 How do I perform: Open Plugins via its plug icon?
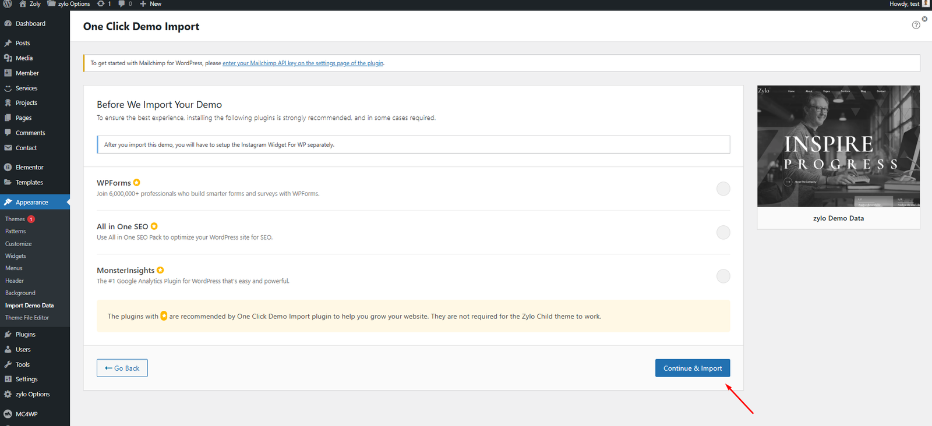(x=8, y=335)
